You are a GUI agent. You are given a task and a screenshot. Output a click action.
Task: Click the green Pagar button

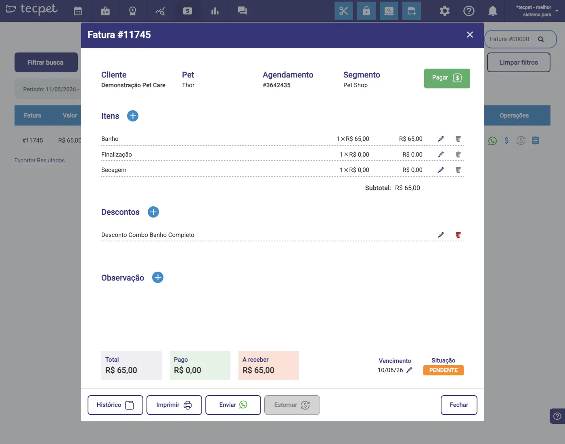[x=447, y=78]
